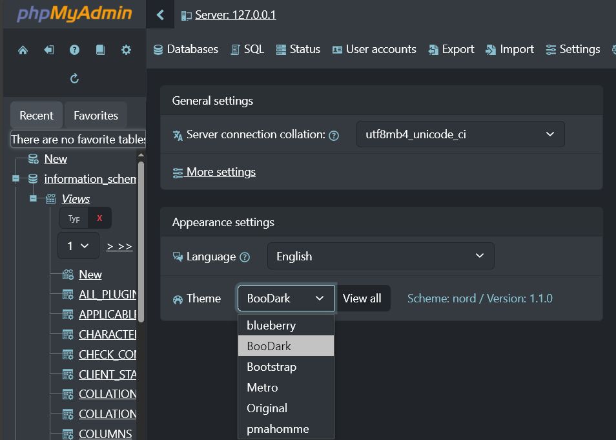Collapse the navigation panel arrow

(160, 15)
